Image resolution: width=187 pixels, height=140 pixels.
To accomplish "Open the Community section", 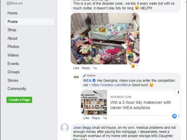I will coord(17,89).
